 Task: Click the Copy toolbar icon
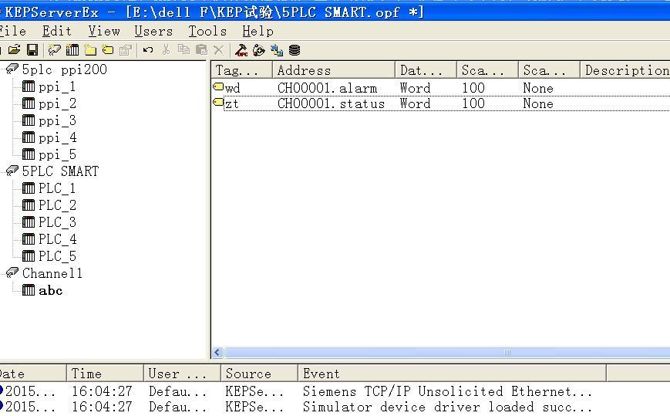tap(183, 50)
